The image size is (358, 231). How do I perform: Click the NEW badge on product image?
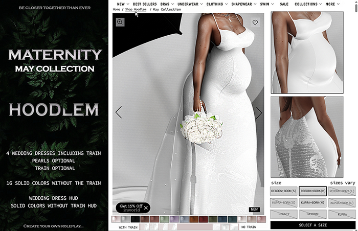254,210
